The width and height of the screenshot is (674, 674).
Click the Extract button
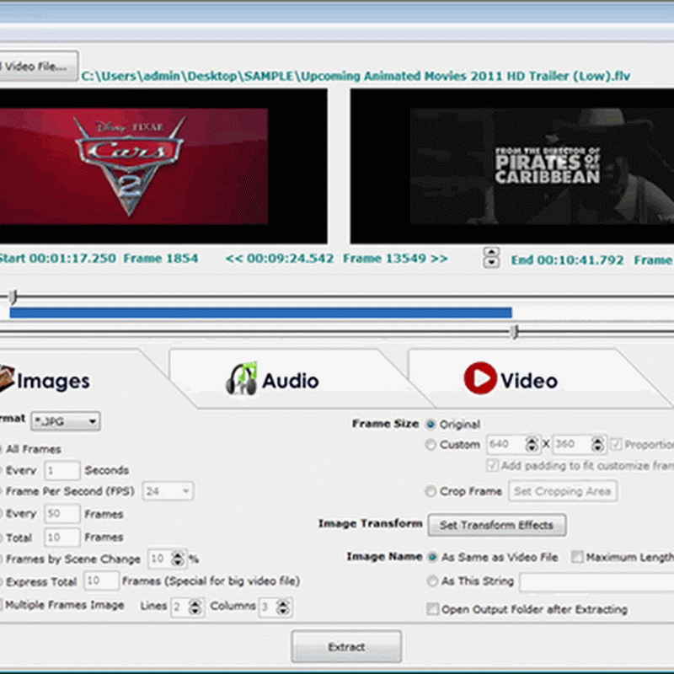(x=346, y=646)
